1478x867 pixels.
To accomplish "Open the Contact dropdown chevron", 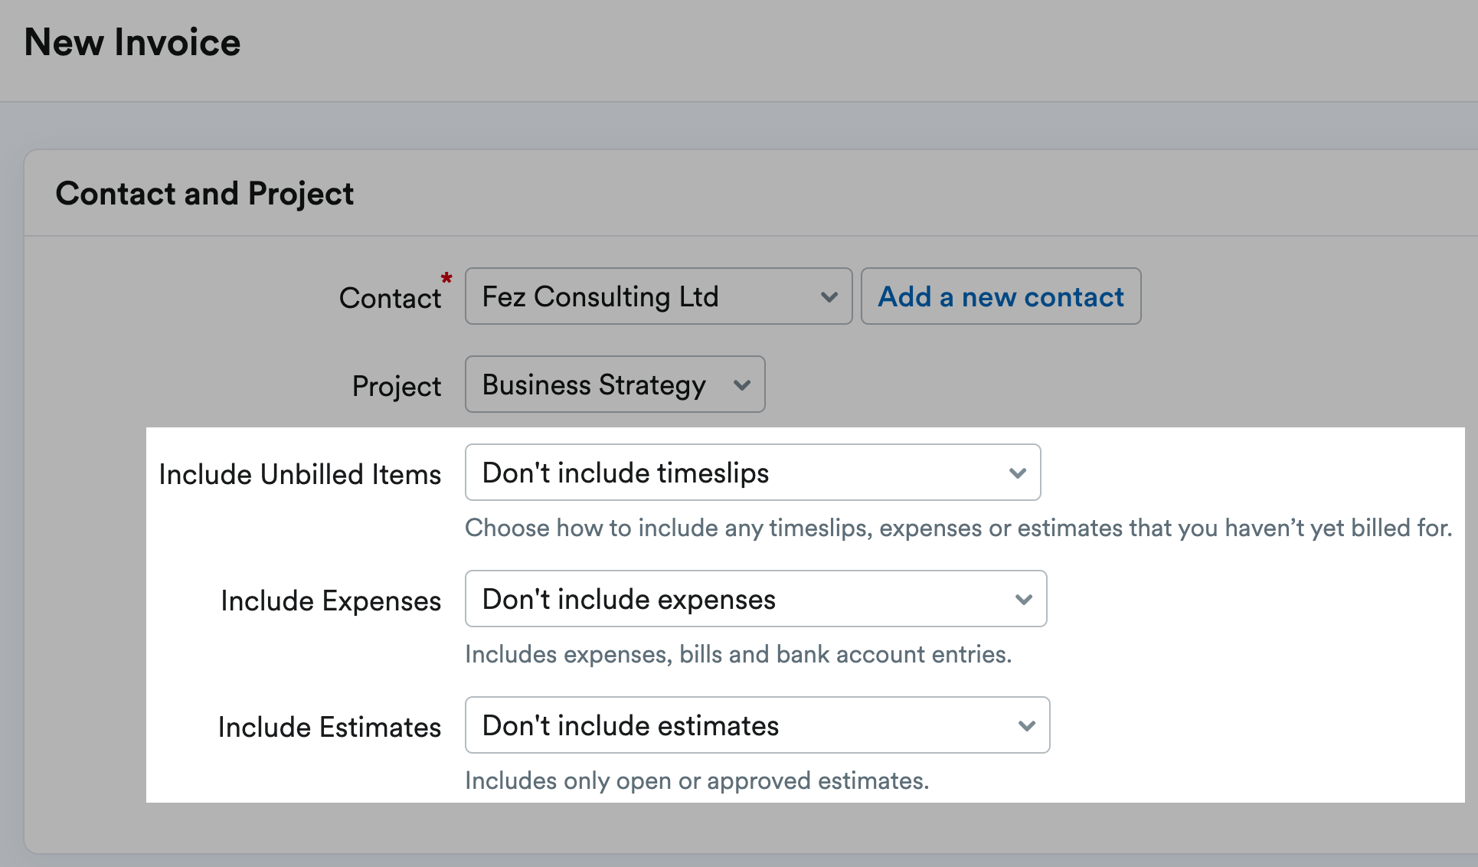I will click(x=829, y=296).
